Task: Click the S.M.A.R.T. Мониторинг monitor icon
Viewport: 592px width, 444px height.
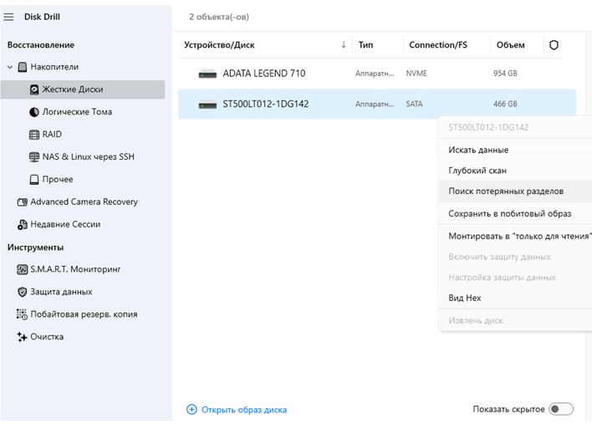Action: click(x=23, y=269)
